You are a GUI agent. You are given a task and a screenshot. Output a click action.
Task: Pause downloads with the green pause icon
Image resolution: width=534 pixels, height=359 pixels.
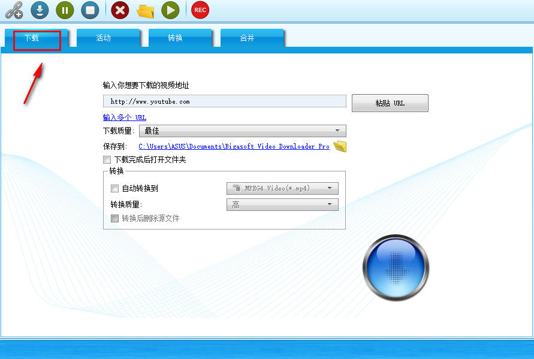[x=65, y=10]
